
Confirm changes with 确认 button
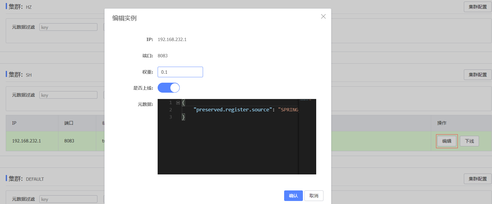(x=294, y=196)
